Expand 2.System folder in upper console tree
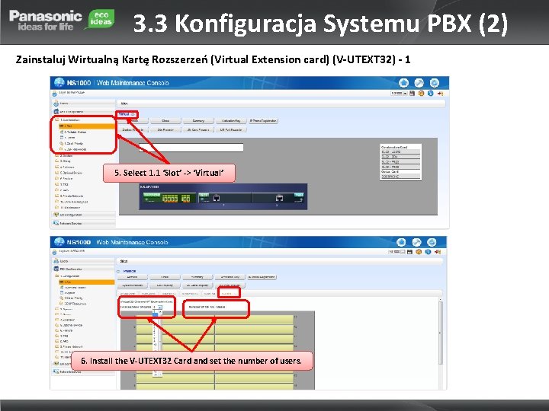The image size is (549, 411). coord(64,155)
